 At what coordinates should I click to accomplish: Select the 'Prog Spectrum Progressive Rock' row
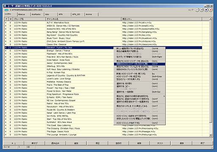[103, 94]
